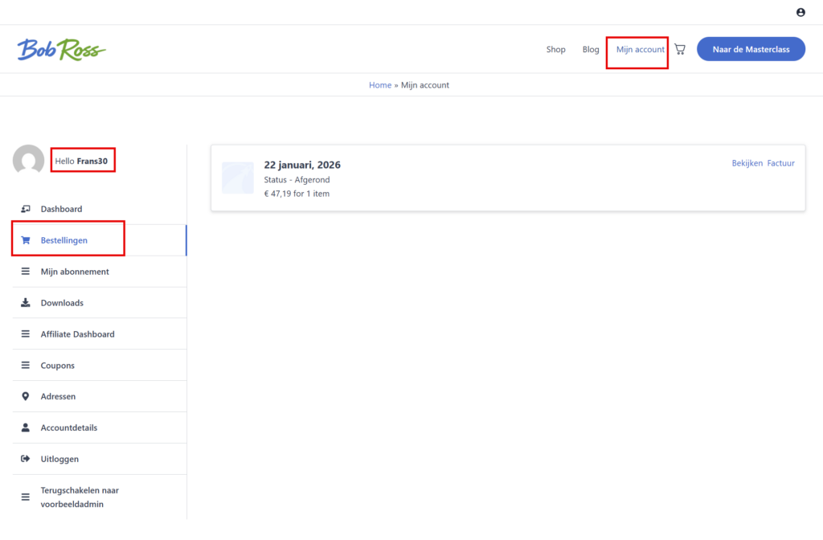Image resolution: width=823 pixels, height=540 pixels.
Task: Open Shop in the top navigation
Action: [x=556, y=49]
